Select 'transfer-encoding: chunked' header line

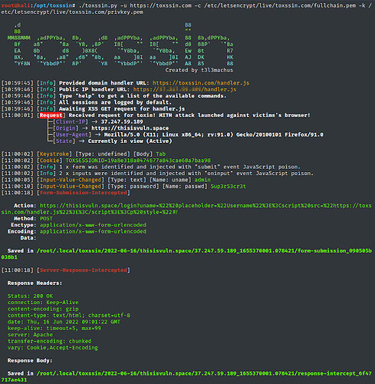coord(49,341)
